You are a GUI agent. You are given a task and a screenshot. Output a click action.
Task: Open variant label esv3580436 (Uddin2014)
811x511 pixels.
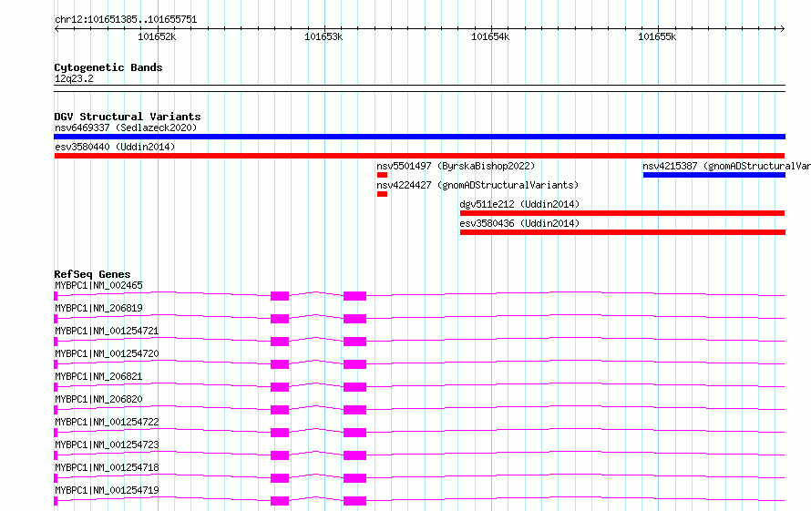(x=519, y=223)
